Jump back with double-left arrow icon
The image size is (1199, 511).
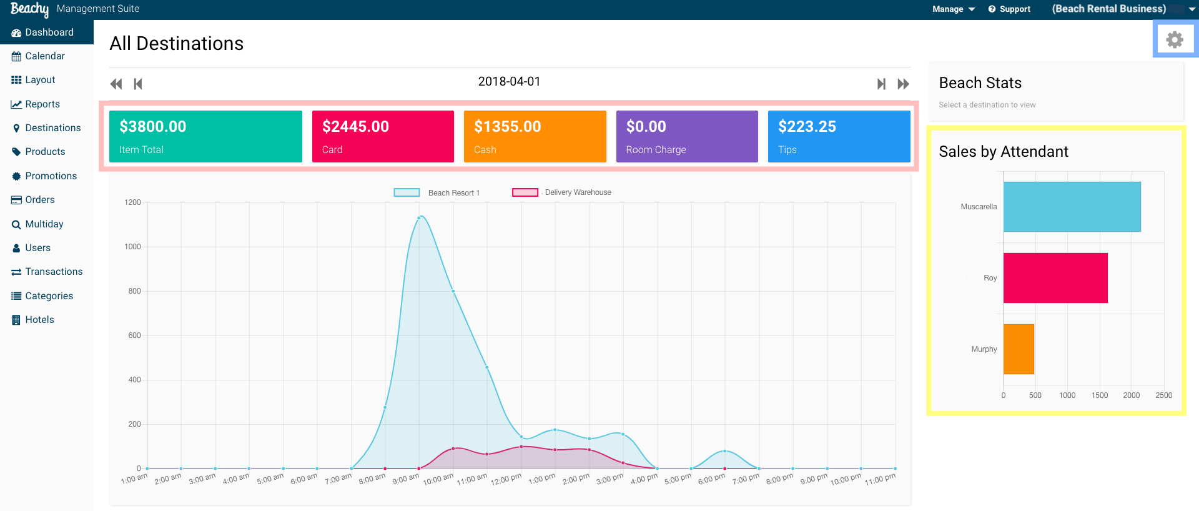[x=116, y=84]
